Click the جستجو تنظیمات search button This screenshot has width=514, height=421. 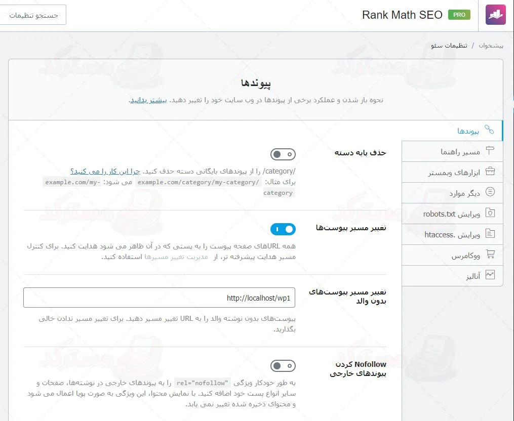pos(33,15)
